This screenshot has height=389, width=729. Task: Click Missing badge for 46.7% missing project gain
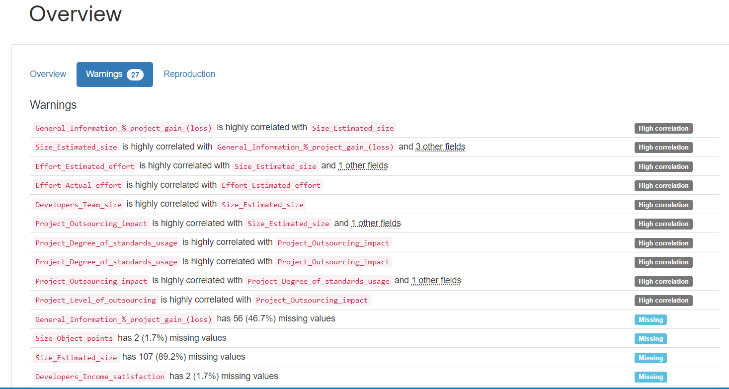[650, 319]
